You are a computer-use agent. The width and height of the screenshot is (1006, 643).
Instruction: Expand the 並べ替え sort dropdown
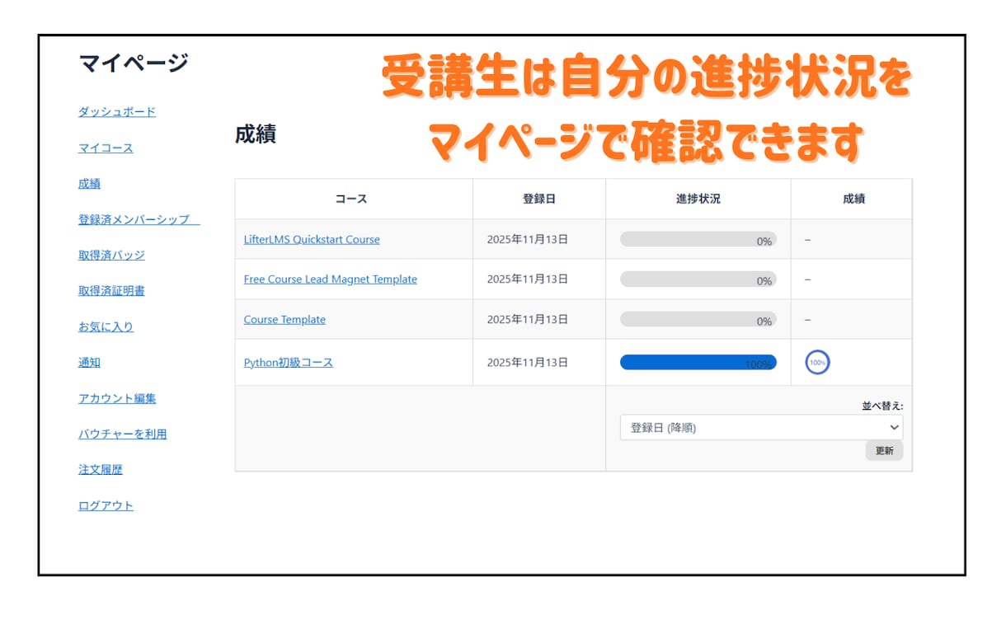(761, 427)
